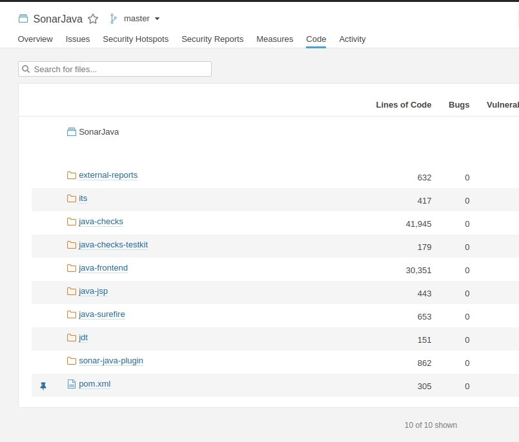The height and width of the screenshot is (442, 519).
Task: Select the Measures tab
Action: [274, 39]
